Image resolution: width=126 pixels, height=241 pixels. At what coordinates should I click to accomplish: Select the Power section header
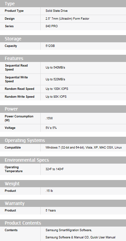(x=63, y=109)
